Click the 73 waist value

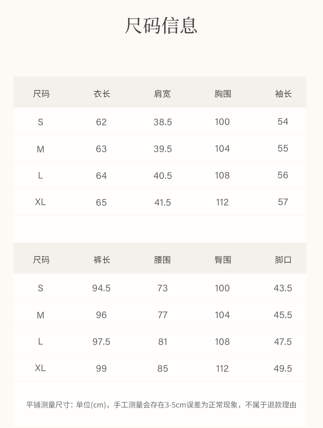point(162,288)
